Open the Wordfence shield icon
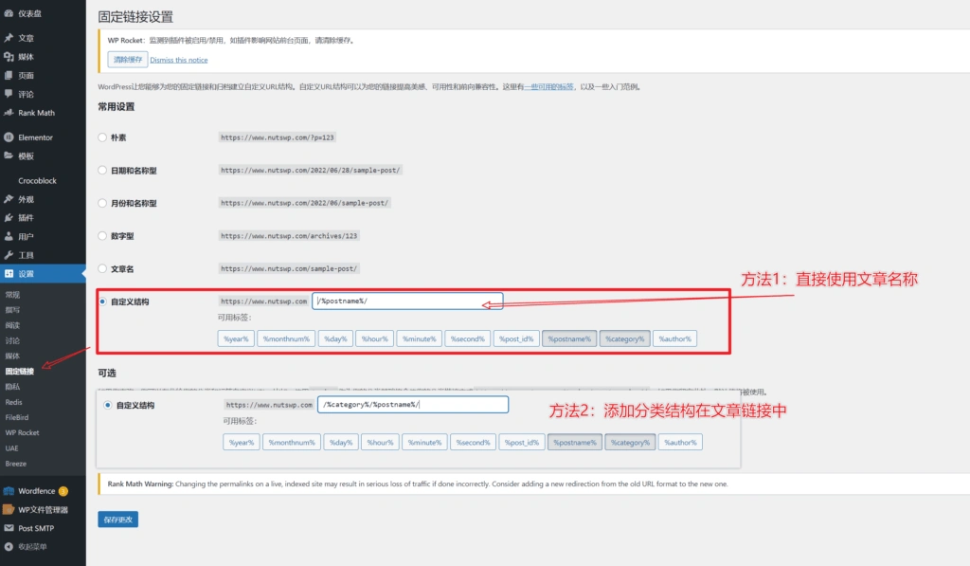This screenshot has height=566, width=970. click(9, 491)
